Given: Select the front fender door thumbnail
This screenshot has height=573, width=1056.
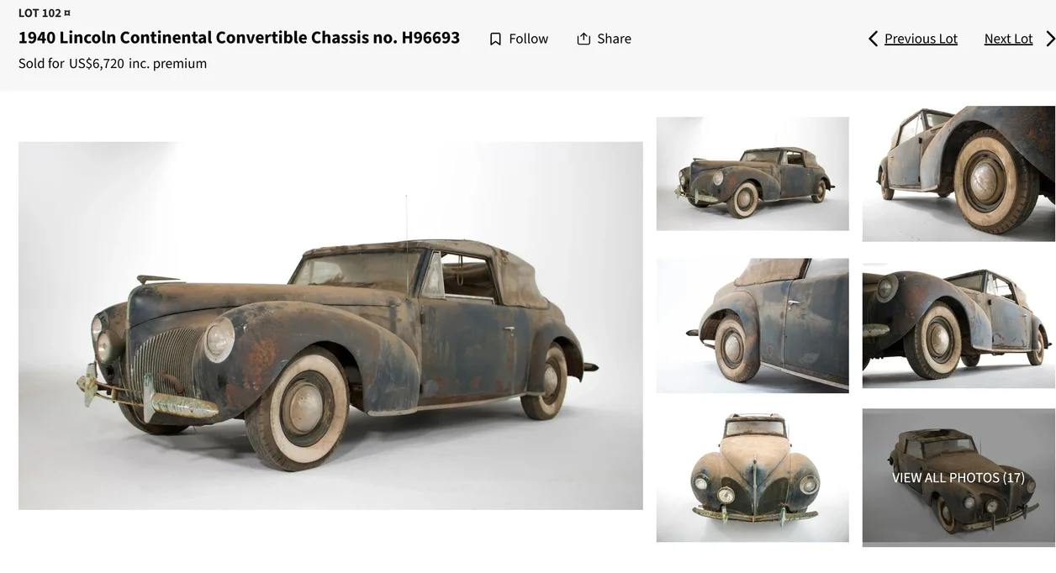Looking at the screenshot, I should point(752,325).
